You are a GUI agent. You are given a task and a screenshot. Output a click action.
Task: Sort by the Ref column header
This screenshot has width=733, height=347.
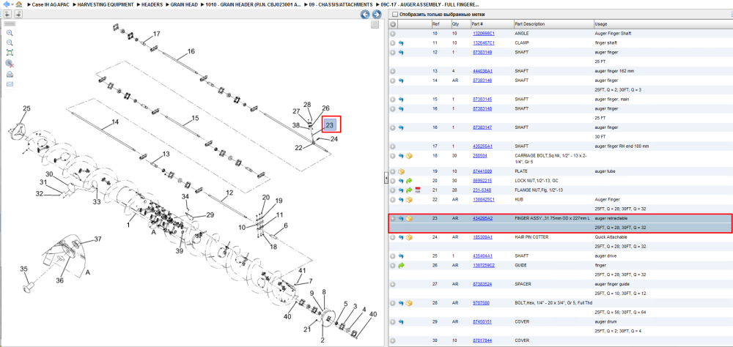coord(441,24)
